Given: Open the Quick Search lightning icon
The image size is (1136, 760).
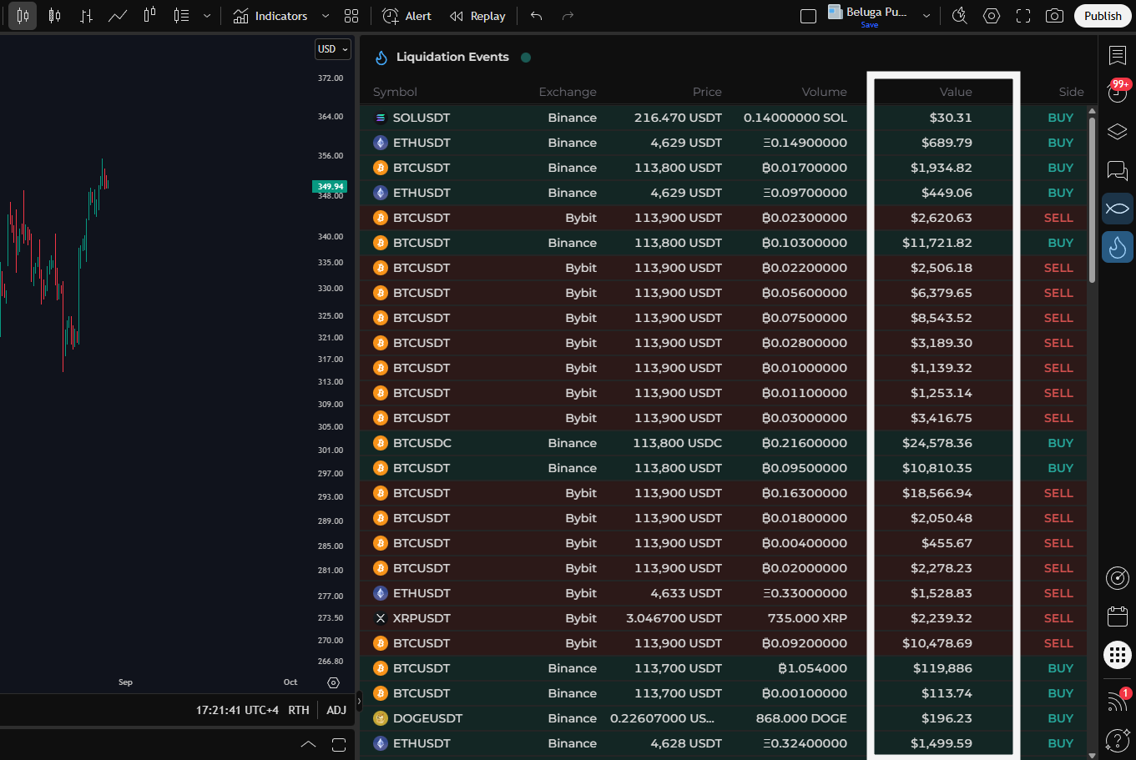Looking at the screenshot, I should [960, 16].
